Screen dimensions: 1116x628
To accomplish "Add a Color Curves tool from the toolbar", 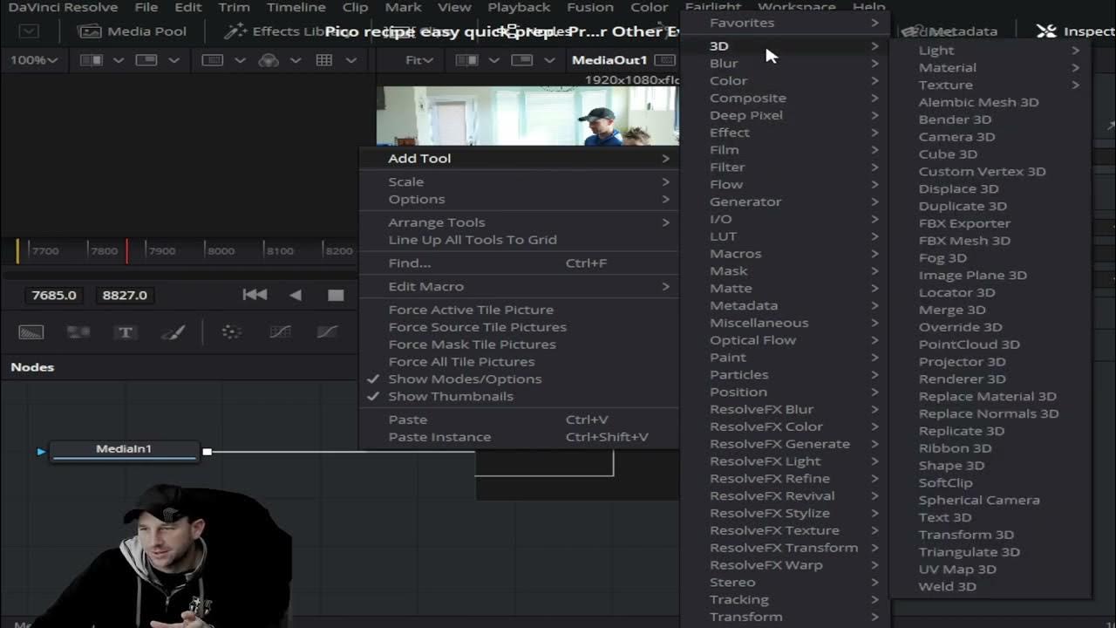I will click(x=280, y=332).
